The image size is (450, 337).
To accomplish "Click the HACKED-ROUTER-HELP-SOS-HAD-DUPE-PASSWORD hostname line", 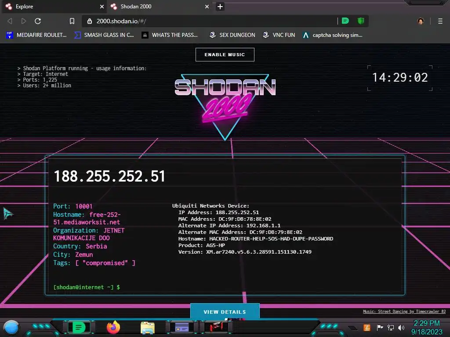I will (x=256, y=239).
